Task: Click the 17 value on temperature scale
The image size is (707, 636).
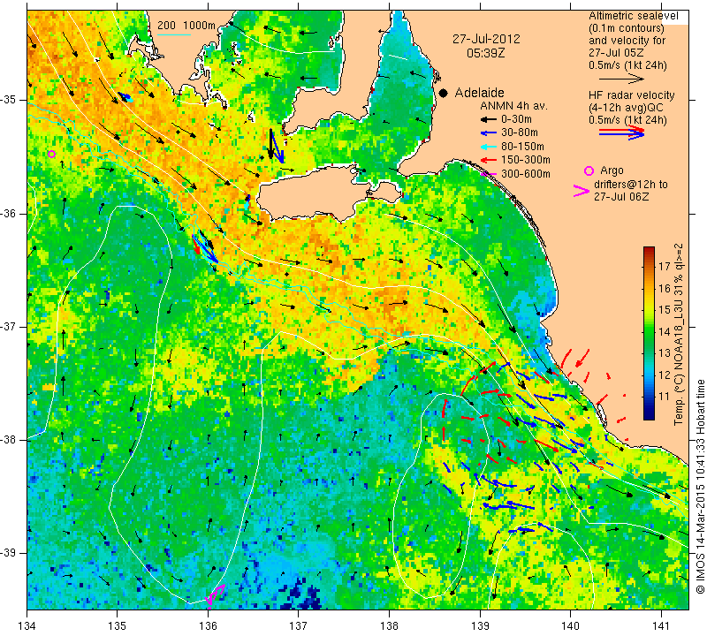Action: click(x=665, y=267)
